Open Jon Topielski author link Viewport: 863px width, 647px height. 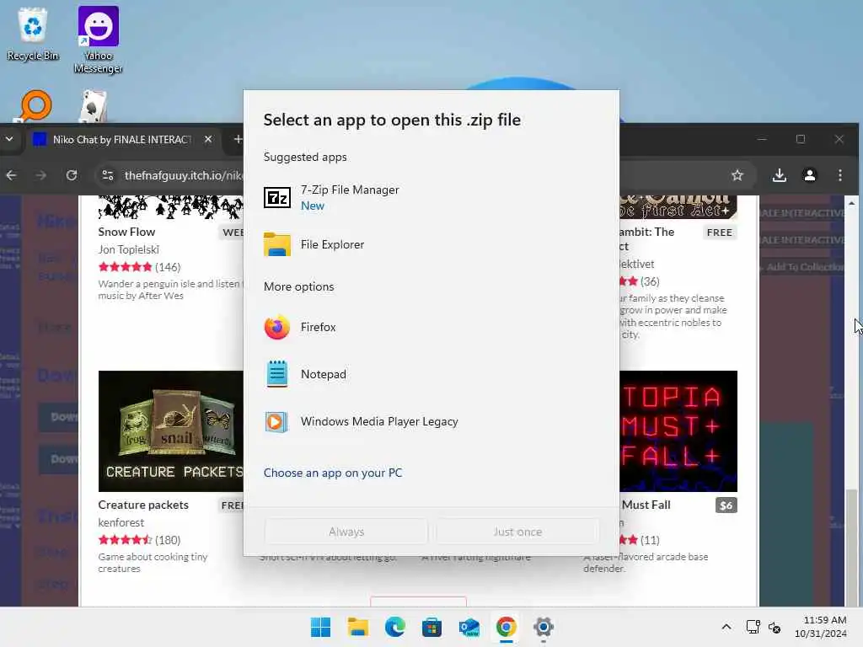click(x=129, y=249)
